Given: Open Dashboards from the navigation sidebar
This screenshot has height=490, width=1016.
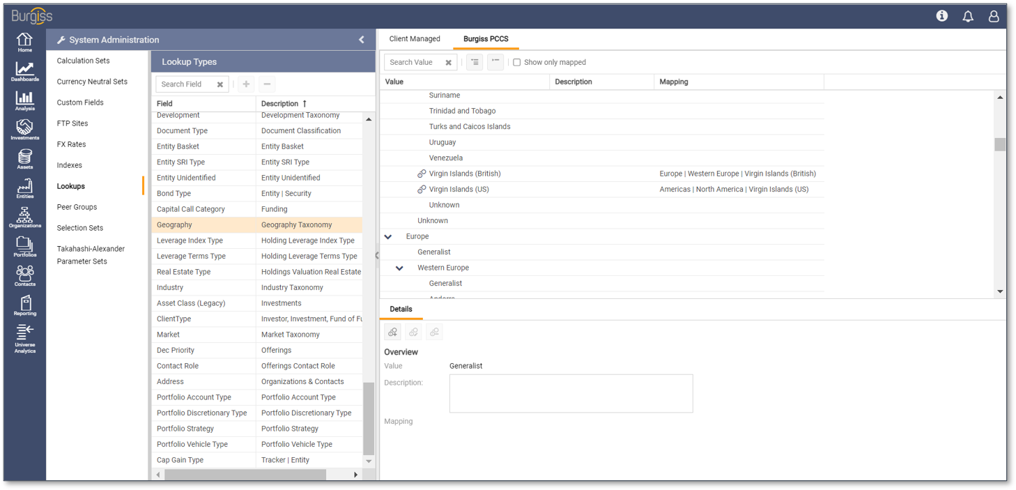Looking at the screenshot, I should (24, 71).
